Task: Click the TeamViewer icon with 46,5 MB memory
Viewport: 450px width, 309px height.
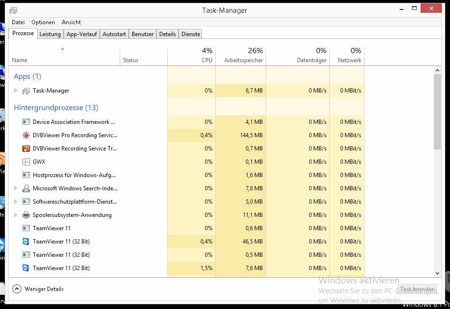Action: pos(26,241)
